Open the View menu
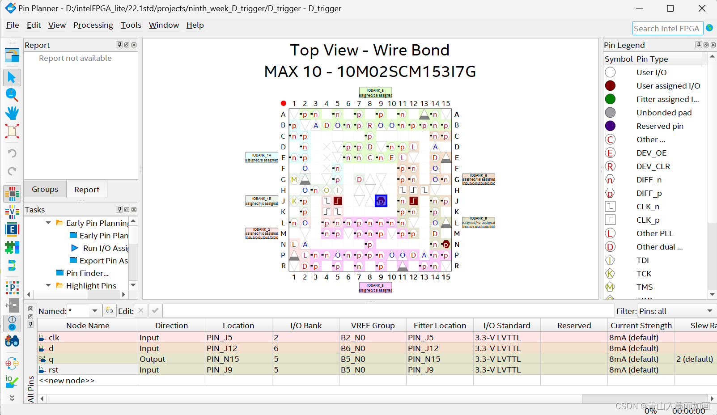717x415 pixels. point(57,25)
